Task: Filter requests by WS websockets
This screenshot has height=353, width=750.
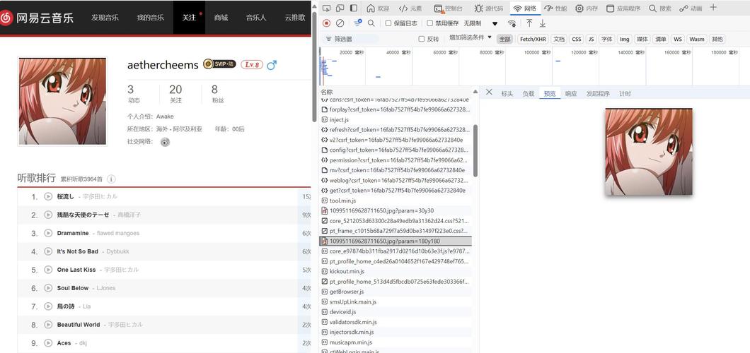Action: [x=677, y=39]
